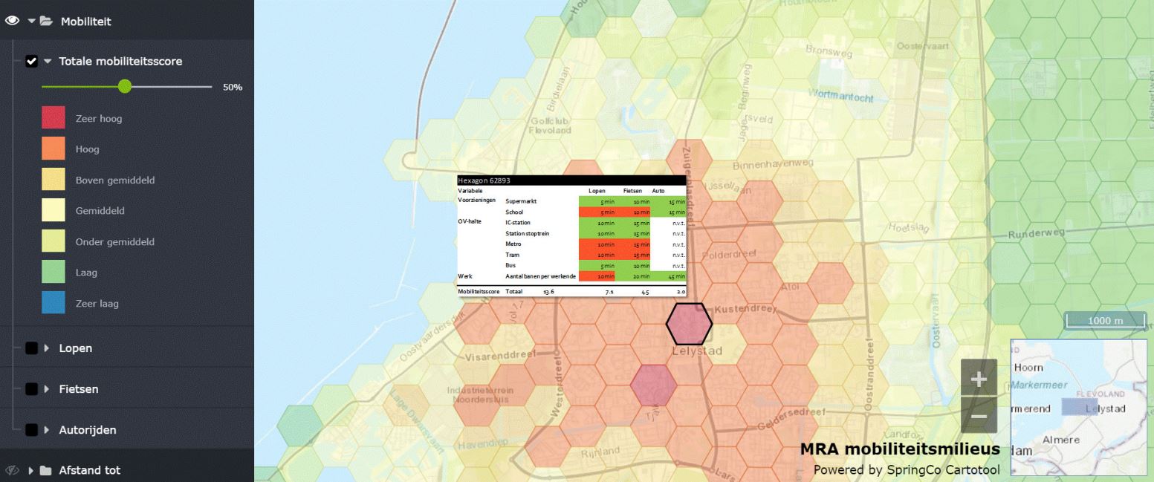
Task: Uncheck the Totale mobiliteitsscore layer checkbox
Action: coord(31,61)
